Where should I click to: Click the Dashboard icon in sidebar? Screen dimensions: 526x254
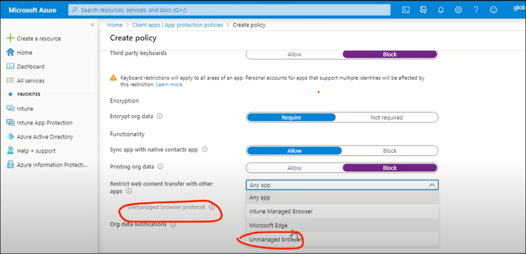point(11,67)
